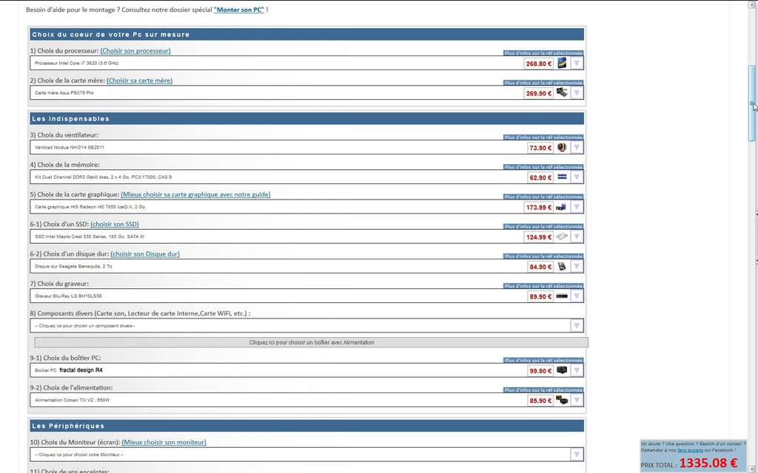Expand the graveur dropdown arrow

tap(576, 296)
